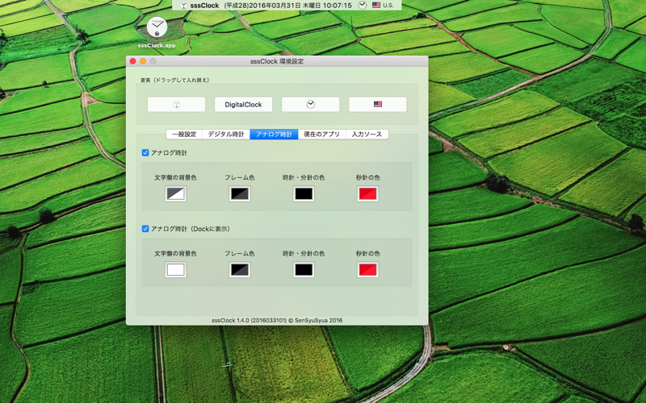Open the U.S. flag input source menu
646x403 pixels.
click(383, 6)
